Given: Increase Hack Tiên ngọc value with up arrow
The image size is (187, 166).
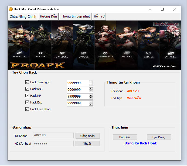Looking at the screenshot, I should click(x=91, y=82).
